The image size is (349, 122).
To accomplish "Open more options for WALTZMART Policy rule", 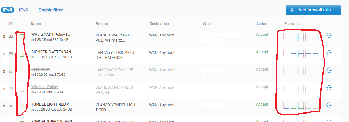I will coord(329,35).
